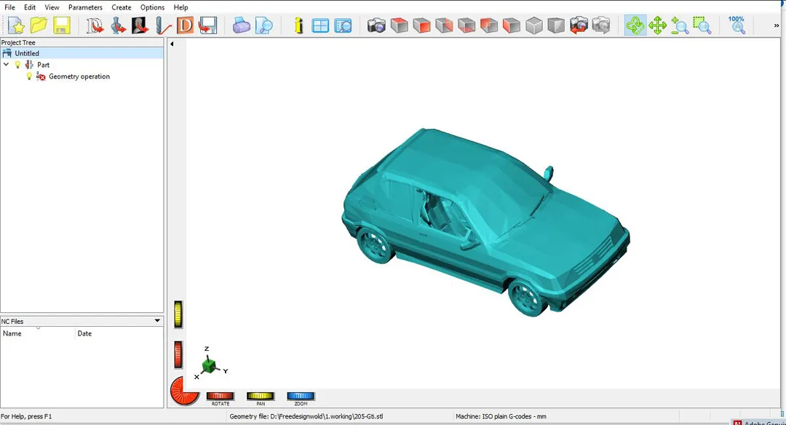Open the Parameters menu

click(x=85, y=7)
